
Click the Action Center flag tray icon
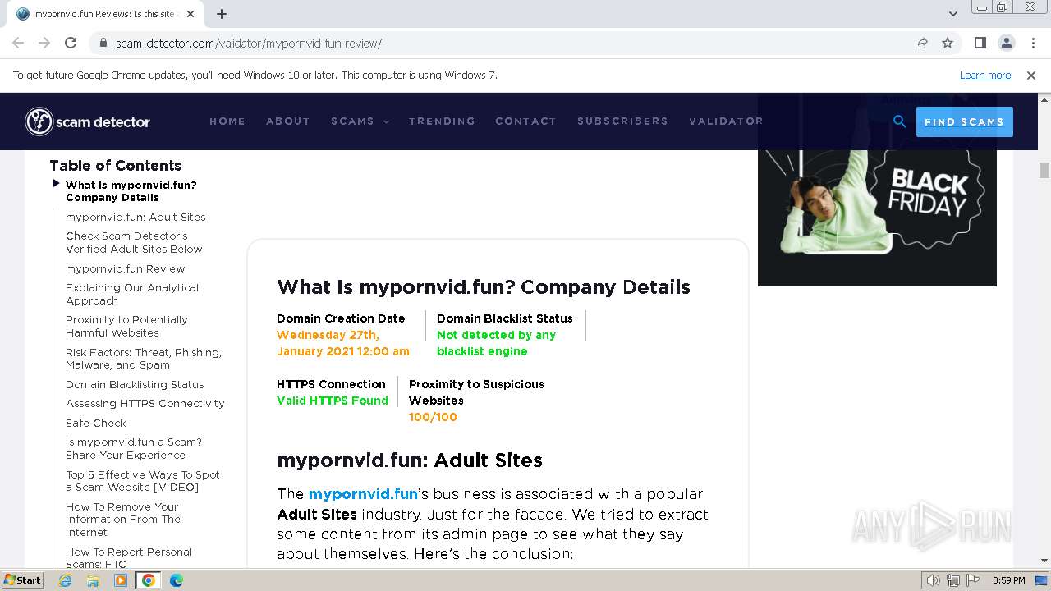coord(972,580)
